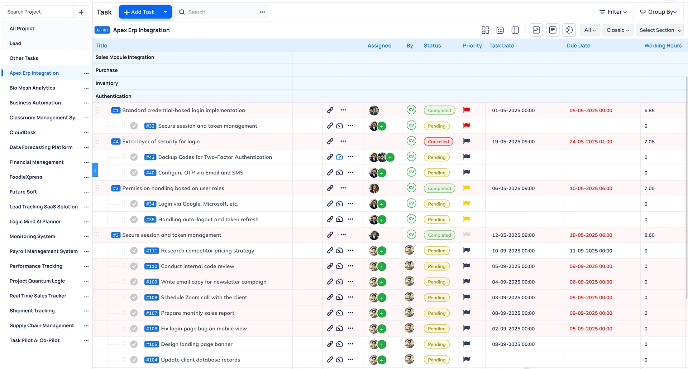Click the pie chart analytics icon
Viewport: 688px width, 369px height.
click(569, 30)
